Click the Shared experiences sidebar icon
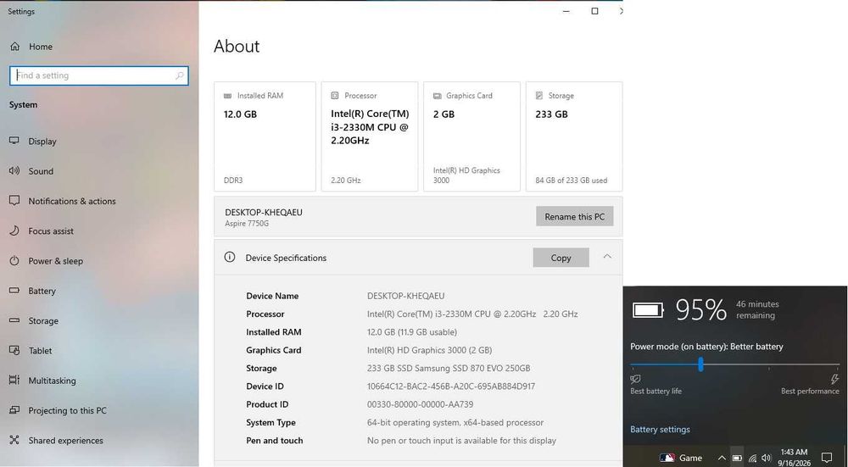Image resolution: width=848 pixels, height=467 pixels. coord(14,440)
